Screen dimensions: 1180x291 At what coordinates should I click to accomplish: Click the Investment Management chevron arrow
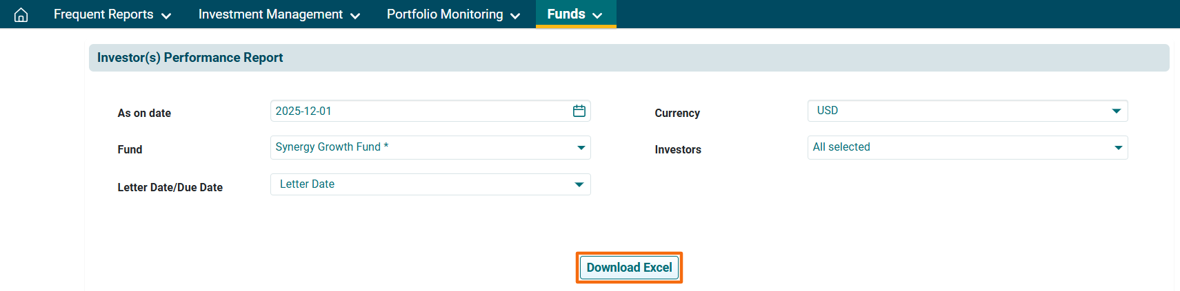(355, 16)
